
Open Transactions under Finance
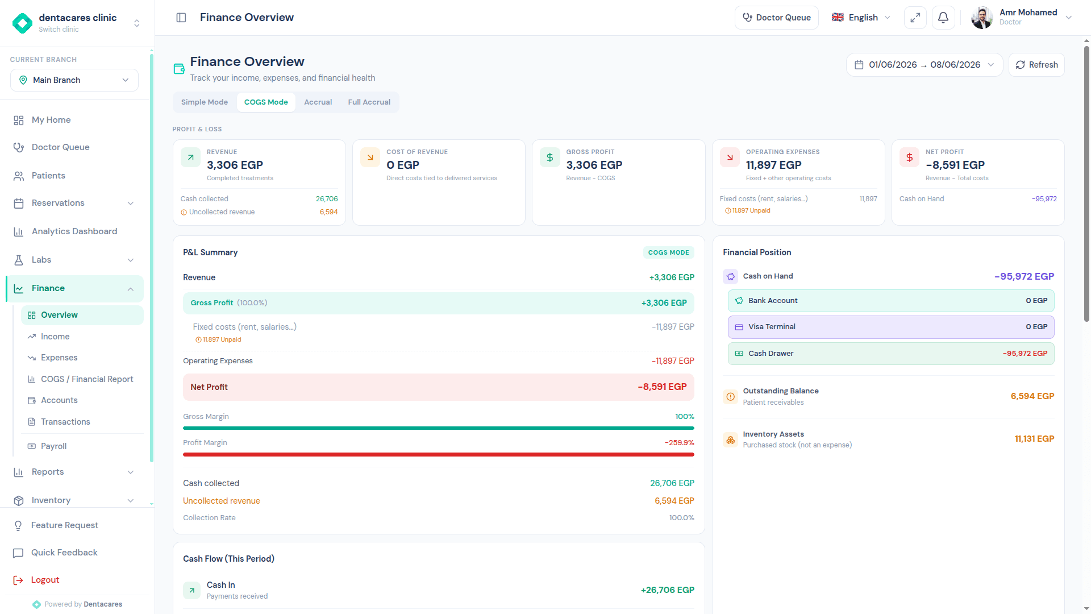[82, 422]
